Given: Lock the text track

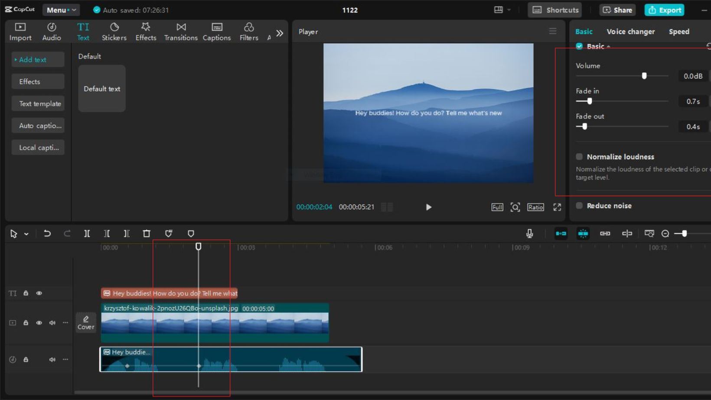Looking at the screenshot, I should click(26, 294).
